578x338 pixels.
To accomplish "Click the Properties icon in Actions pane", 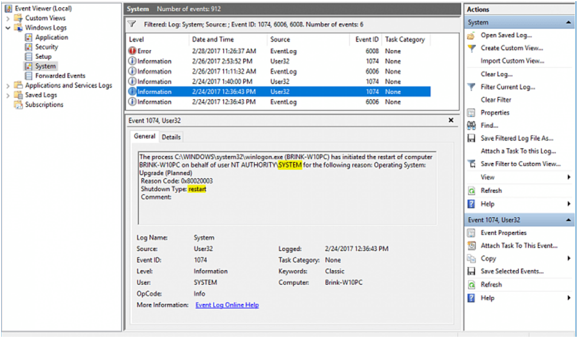I will (x=471, y=113).
